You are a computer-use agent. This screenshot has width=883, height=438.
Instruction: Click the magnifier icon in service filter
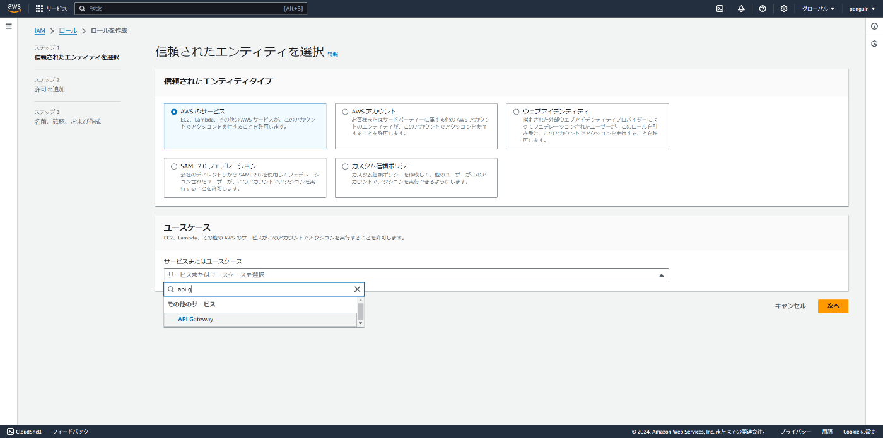[171, 289]
